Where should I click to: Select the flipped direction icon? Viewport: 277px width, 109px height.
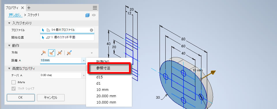[x=52, y=53]
